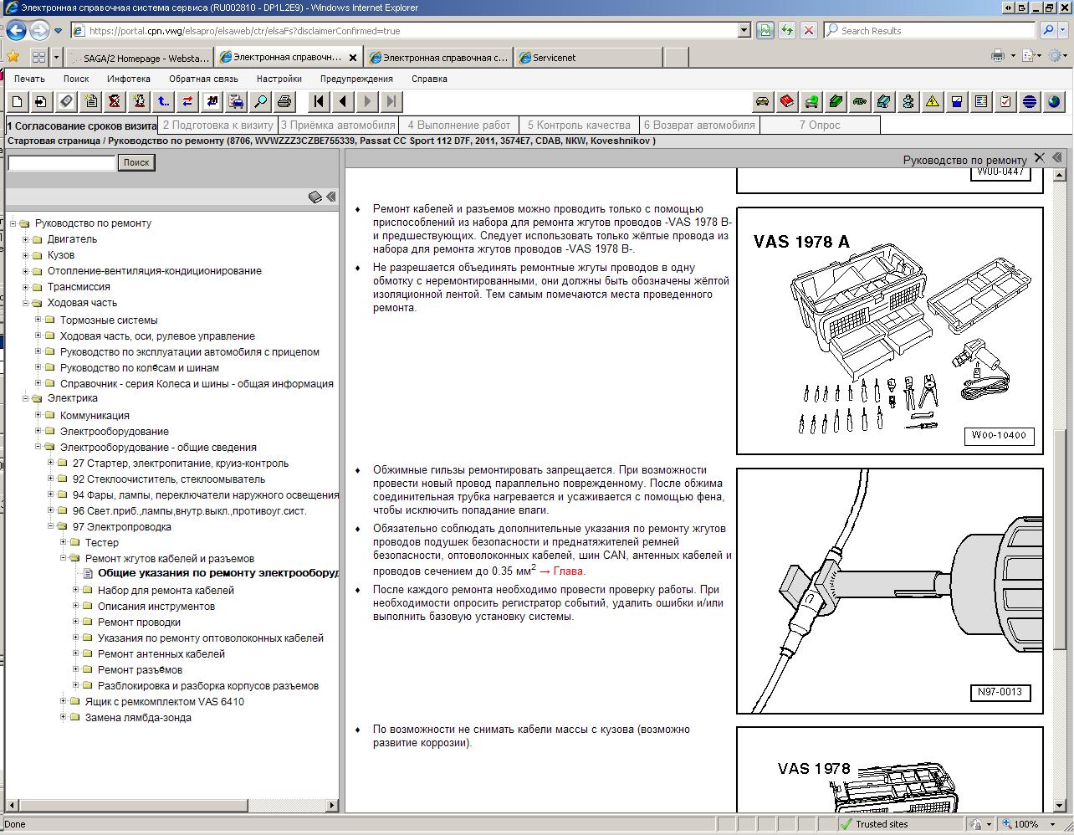Click the green car outline icon
Image resolution: width=1074 pixels, height=835 pixels.
click(859, 101)
